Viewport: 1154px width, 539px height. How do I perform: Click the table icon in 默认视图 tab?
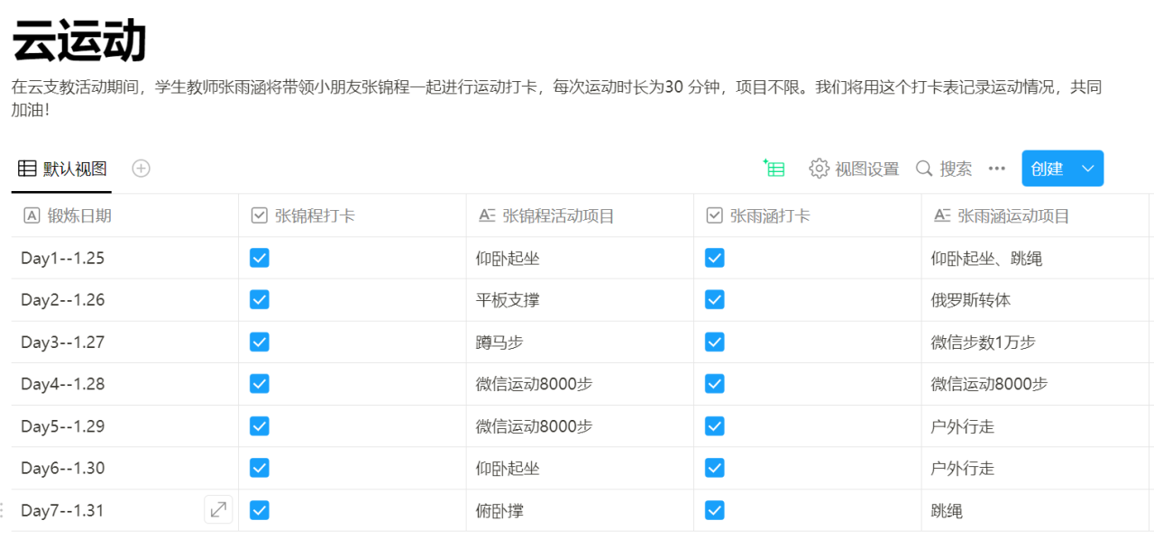pos(27,169)
